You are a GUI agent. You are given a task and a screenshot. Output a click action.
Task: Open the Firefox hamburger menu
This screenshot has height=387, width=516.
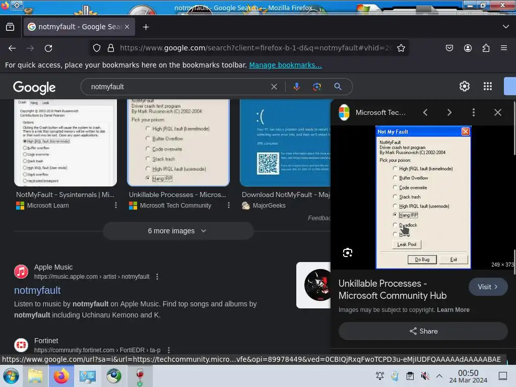(x=504, y=48)
